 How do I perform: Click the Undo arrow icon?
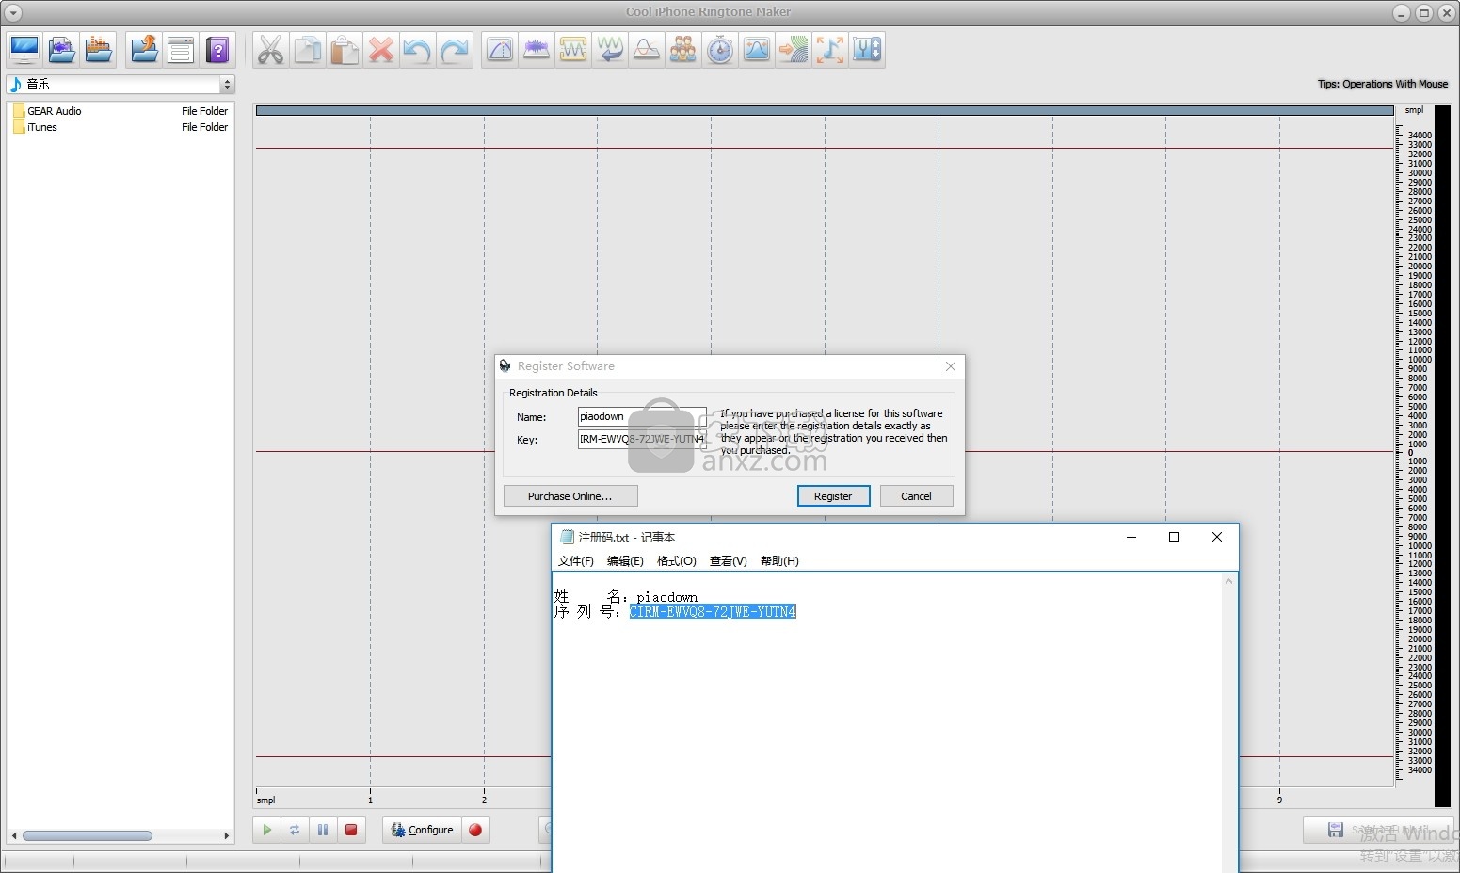coord(418,49)
